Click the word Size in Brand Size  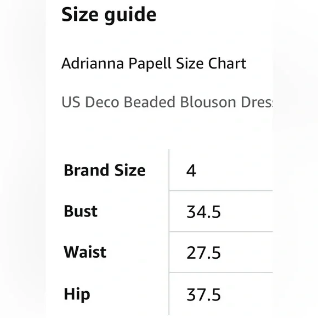tap(130, 170)
